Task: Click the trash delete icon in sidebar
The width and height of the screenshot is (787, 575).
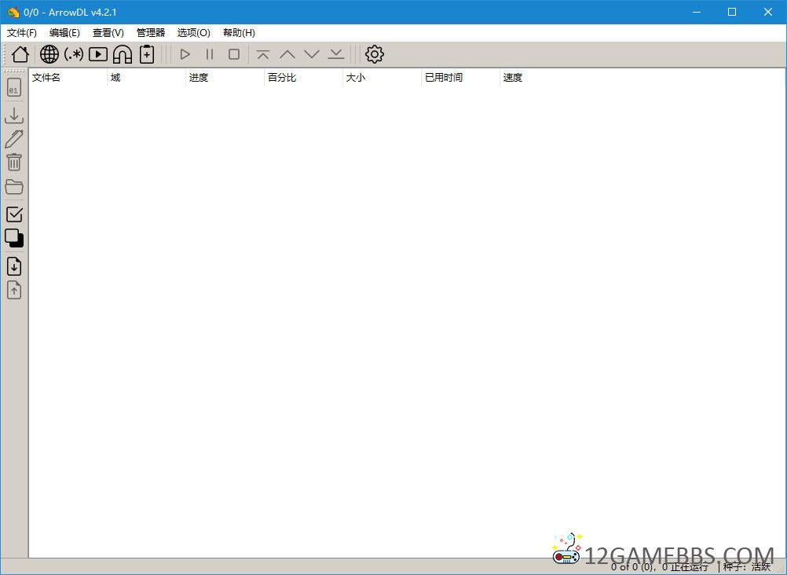Action: pos(14,163)
